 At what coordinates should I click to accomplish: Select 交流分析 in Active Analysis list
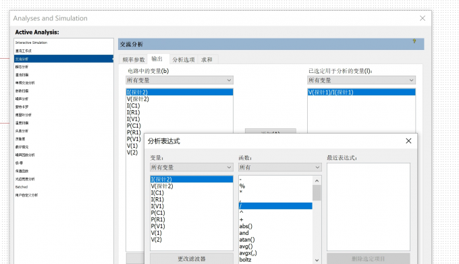(x=63, y=59)
